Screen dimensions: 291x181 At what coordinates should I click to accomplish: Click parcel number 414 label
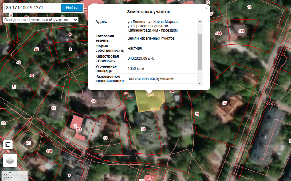click(x=218, y=33)
